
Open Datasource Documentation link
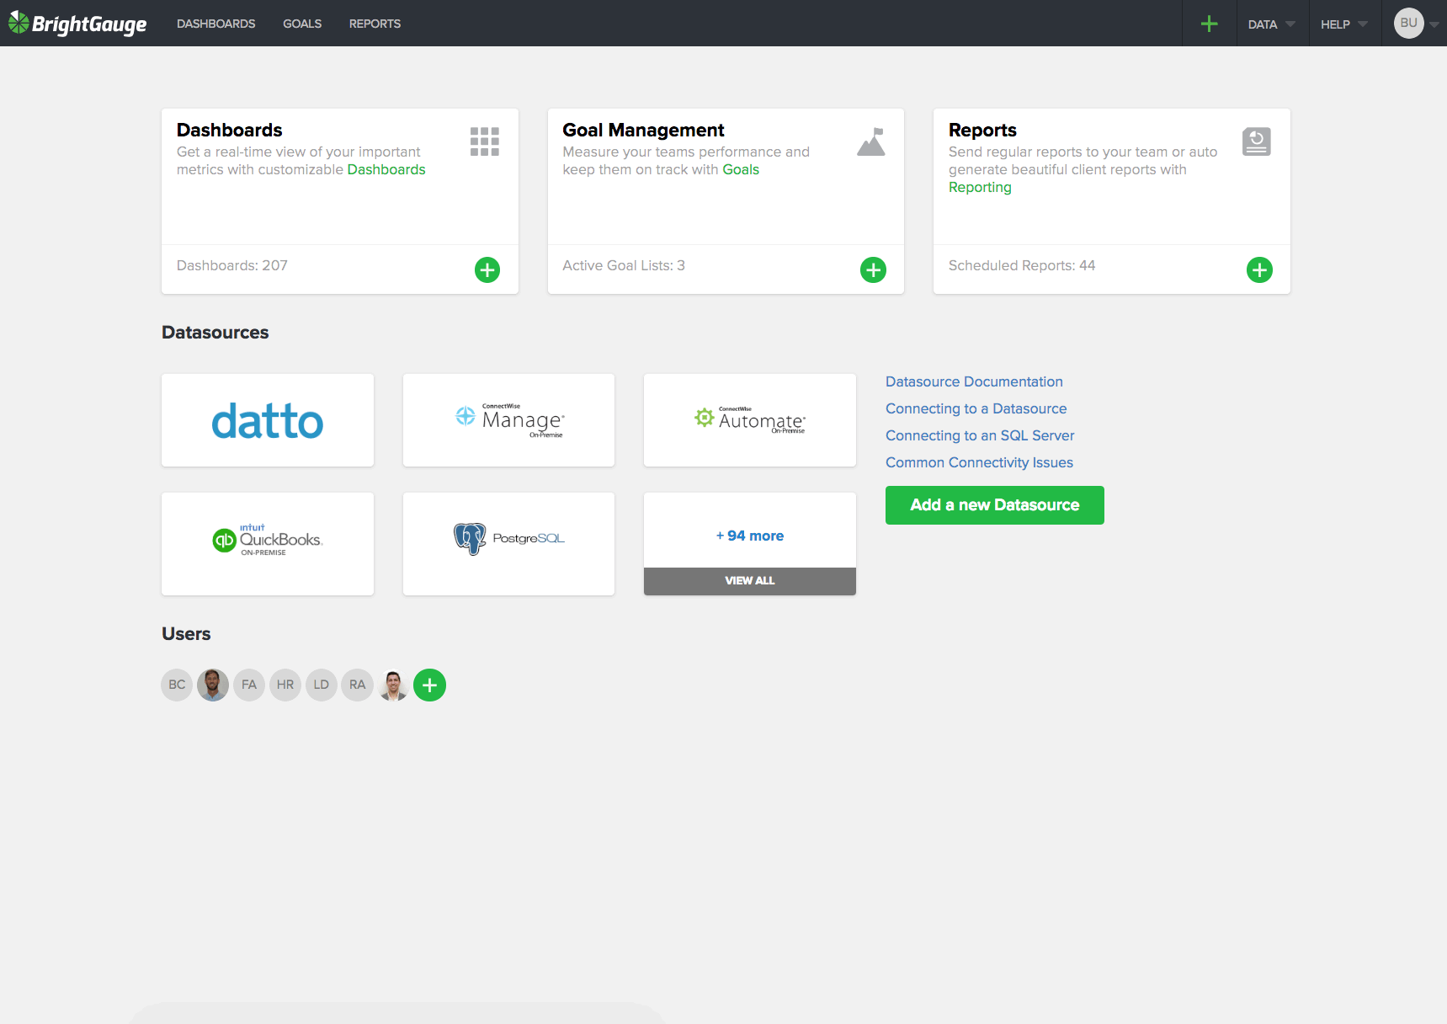974,381
